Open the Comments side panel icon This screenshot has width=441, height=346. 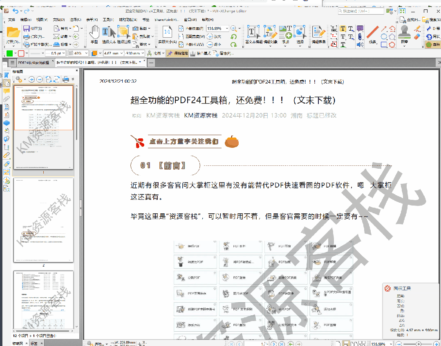[x=6, y=91]
